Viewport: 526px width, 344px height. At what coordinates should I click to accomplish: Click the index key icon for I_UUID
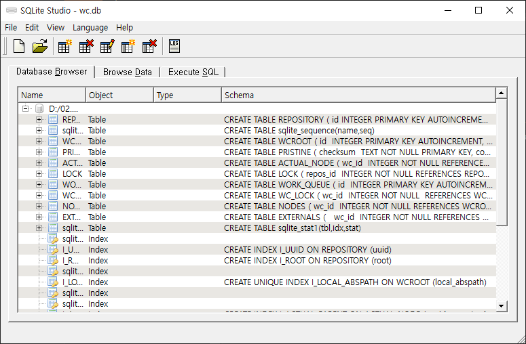53,250
